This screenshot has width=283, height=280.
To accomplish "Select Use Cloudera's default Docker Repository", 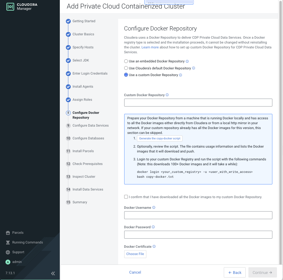I will [126, 68].
